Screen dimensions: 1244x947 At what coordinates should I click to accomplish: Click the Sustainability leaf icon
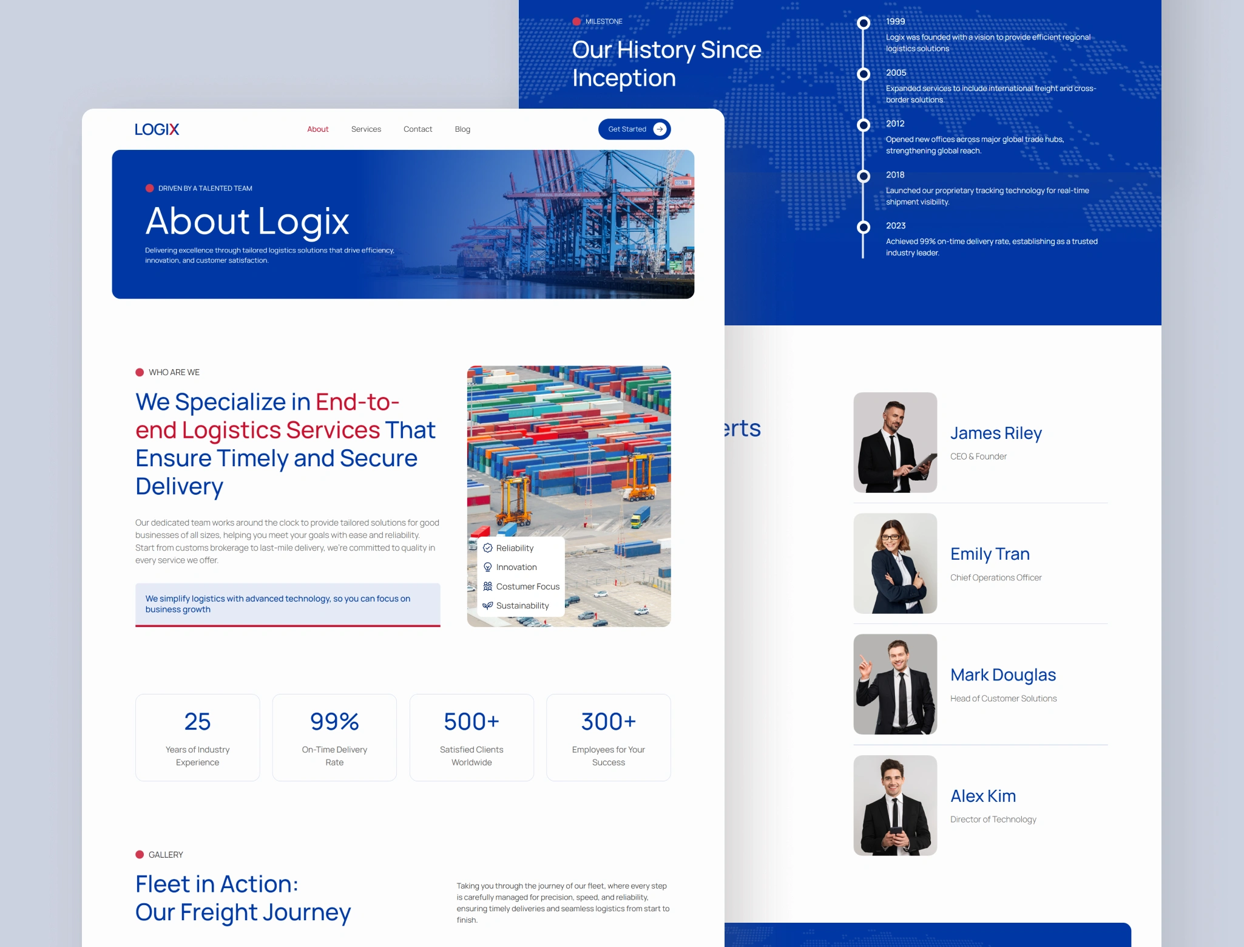[487, 605]
